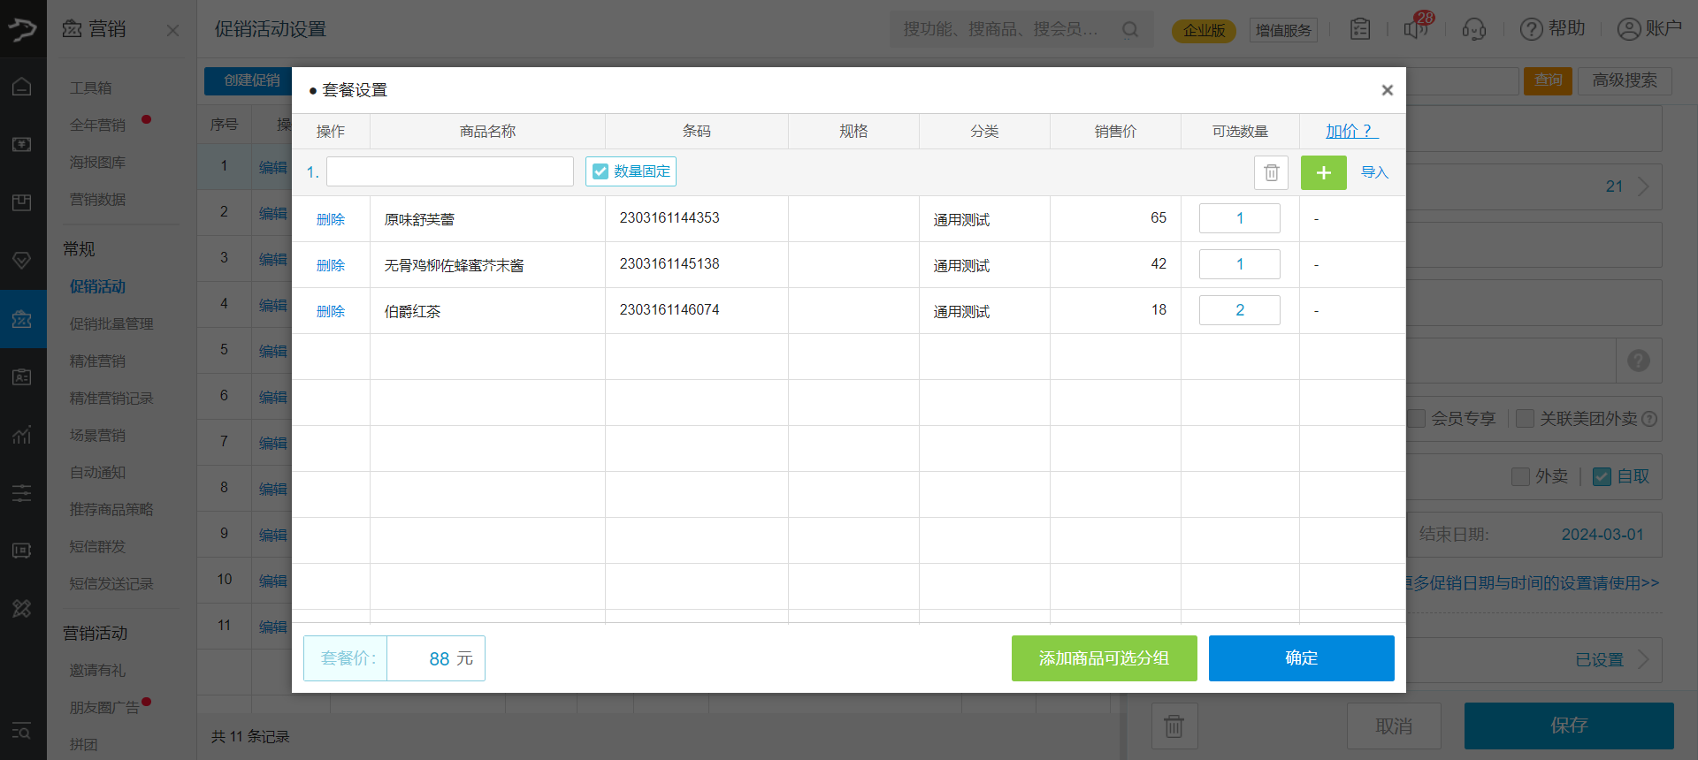The width and height of the screenshot is (1698, 760).
Task: Toggle the 数量固定 checkbox
Action: [600, 171]
